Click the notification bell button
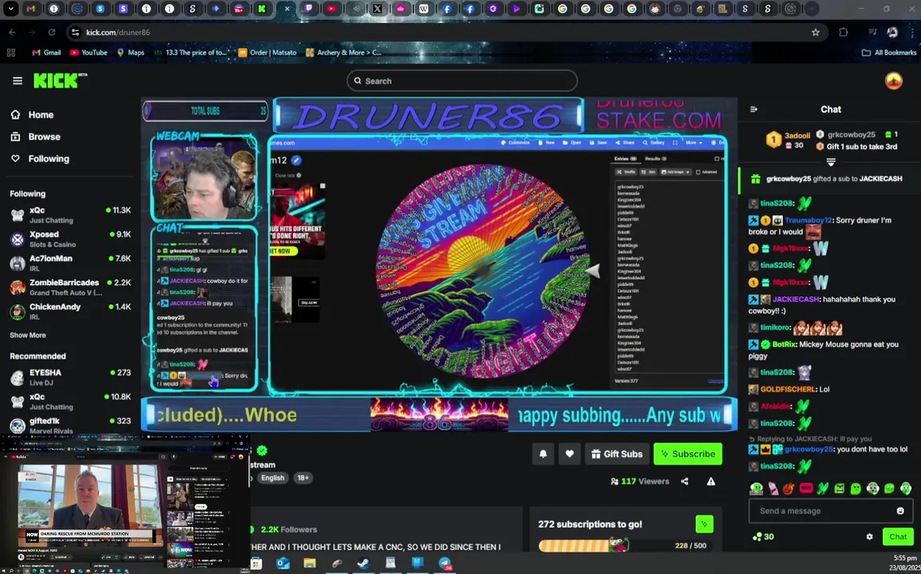Image resolution: width=921 pixels, height=574 pixels. point(544,454)
